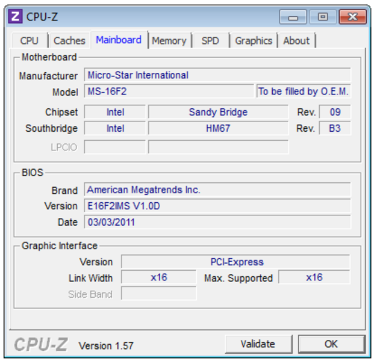This screenshot has width=374, height=361.
Task: Click the Max. Supported x16 field
Action: (x=314, y=277)
